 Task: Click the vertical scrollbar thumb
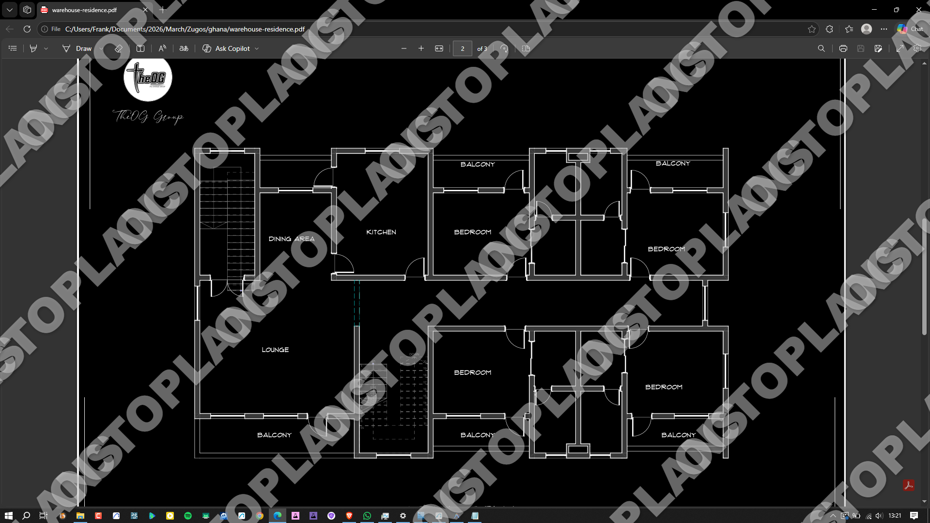925,276
